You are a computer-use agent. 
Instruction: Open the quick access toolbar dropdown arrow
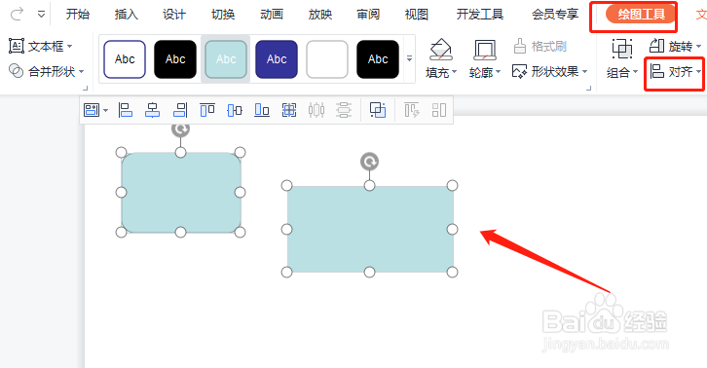pos(41,15)
